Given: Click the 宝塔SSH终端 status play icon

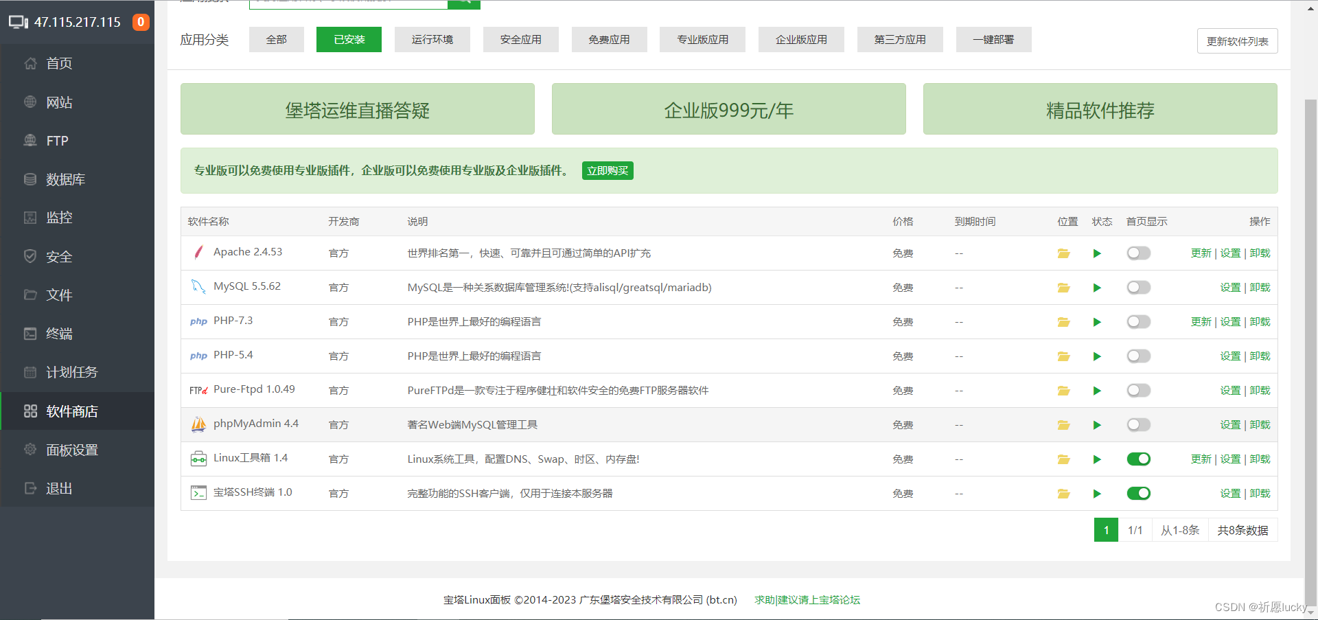Looking at the screenshot, I should [1097, 494].
